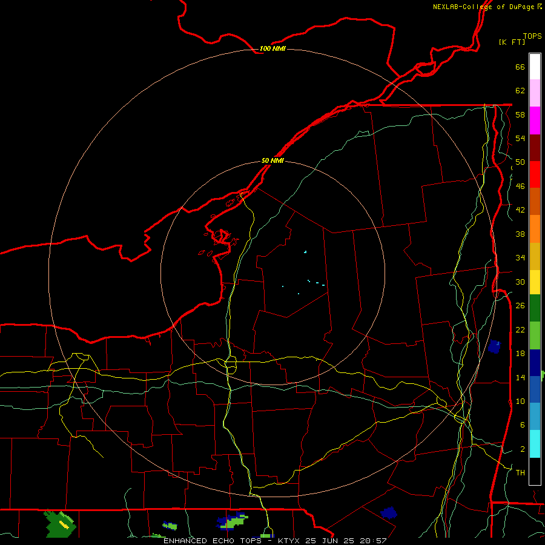This screenshot has height=545, width=545.
Task: Click the '50' legend value
Action: [x=520, y=162]
